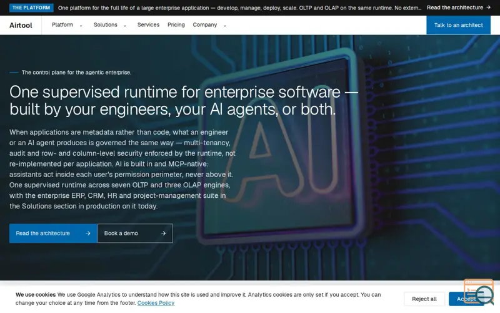Open the Platform nav item

pos(62,25)
